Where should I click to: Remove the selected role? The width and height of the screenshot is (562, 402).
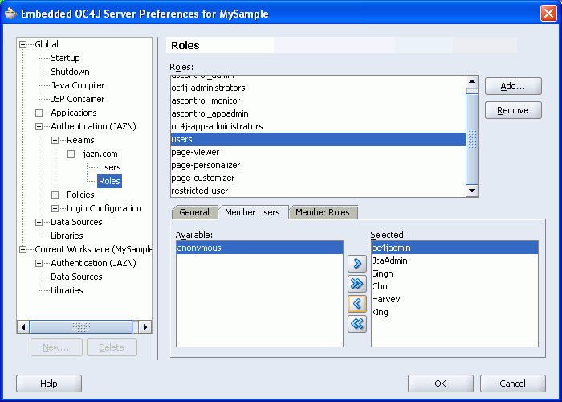(x=513, y=110)
